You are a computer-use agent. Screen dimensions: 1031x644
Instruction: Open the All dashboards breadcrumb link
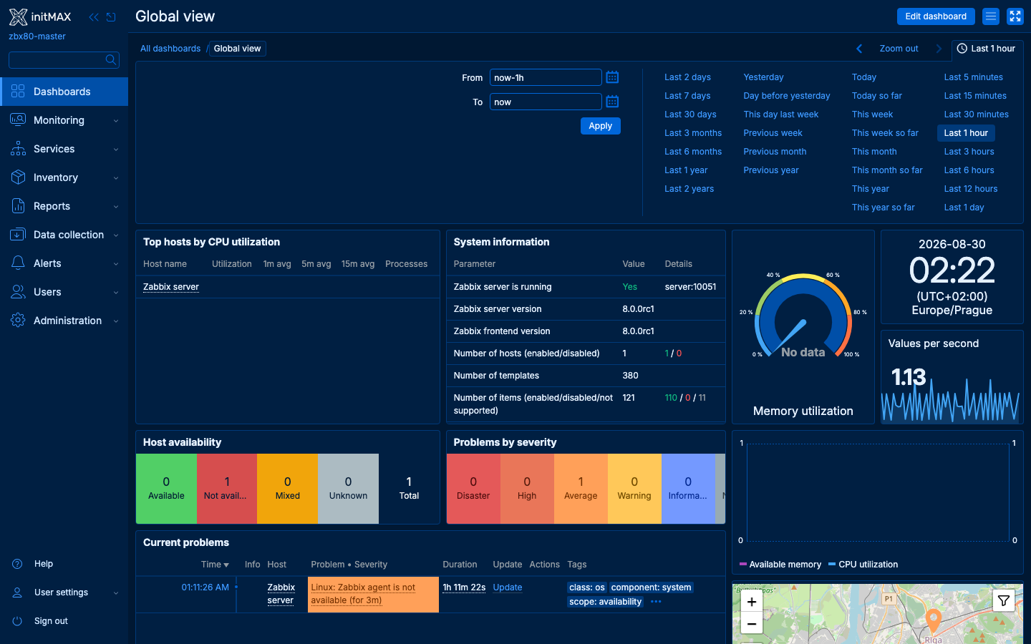170,49
